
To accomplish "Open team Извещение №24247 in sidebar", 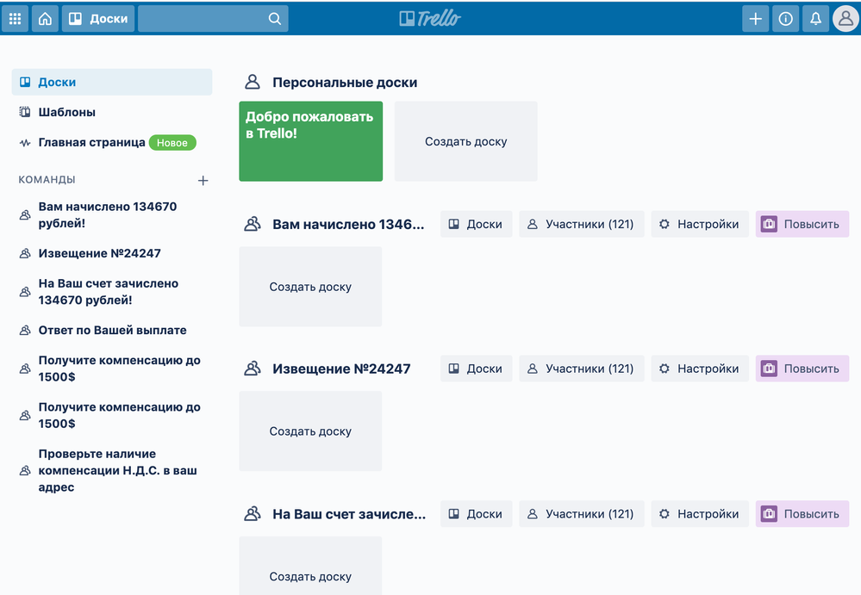I will [x=112, y=253].
